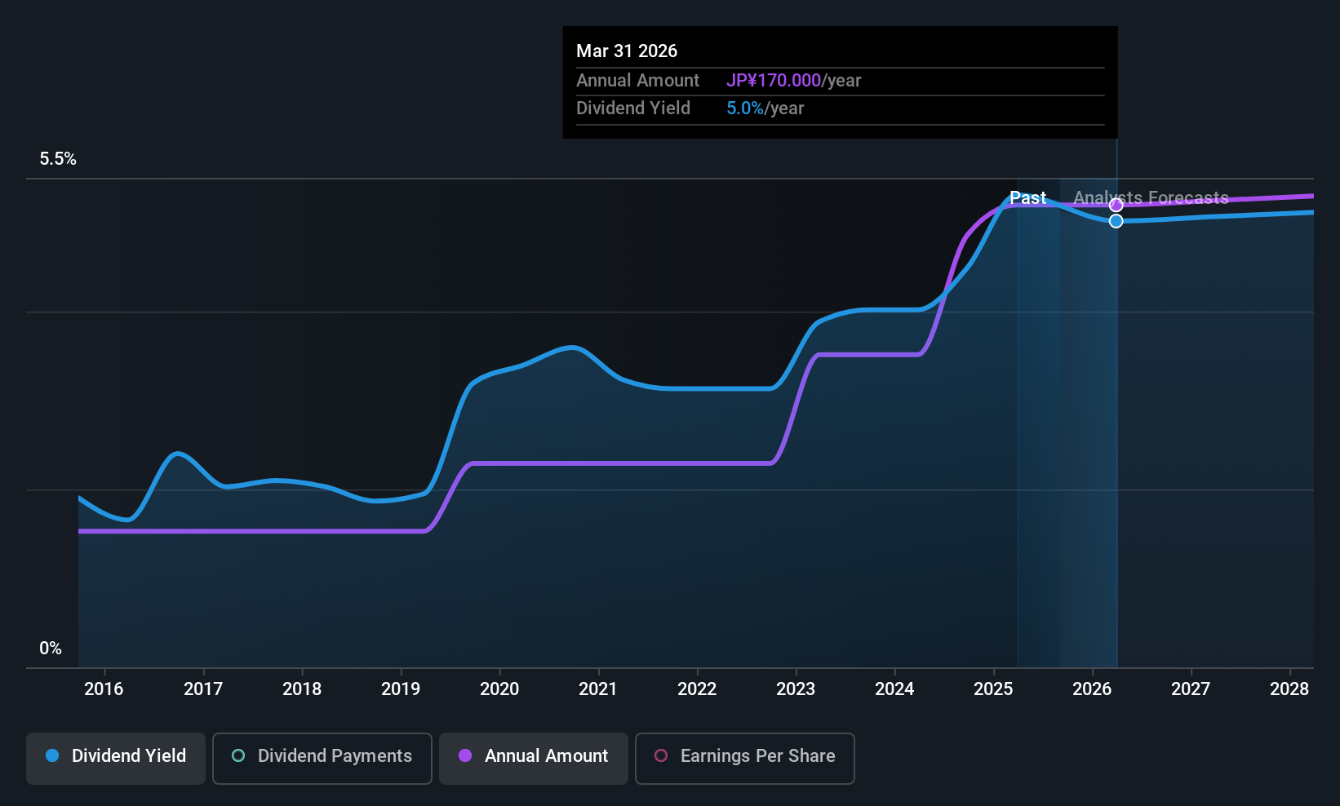This screenshot has width=1340, height=806.
Task: Enable the Dividend Payments series
Action: (x=322, y=759)
